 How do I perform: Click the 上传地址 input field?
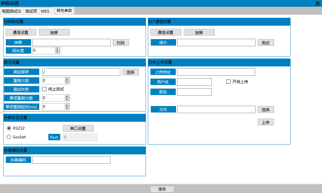coord(216,72)
